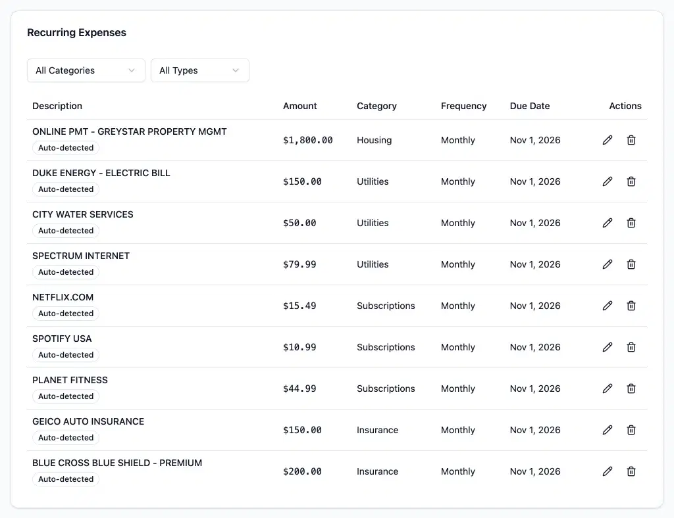Click due date for City Water Services
Screen dimensions: 674x518
[x=534, y=223]
